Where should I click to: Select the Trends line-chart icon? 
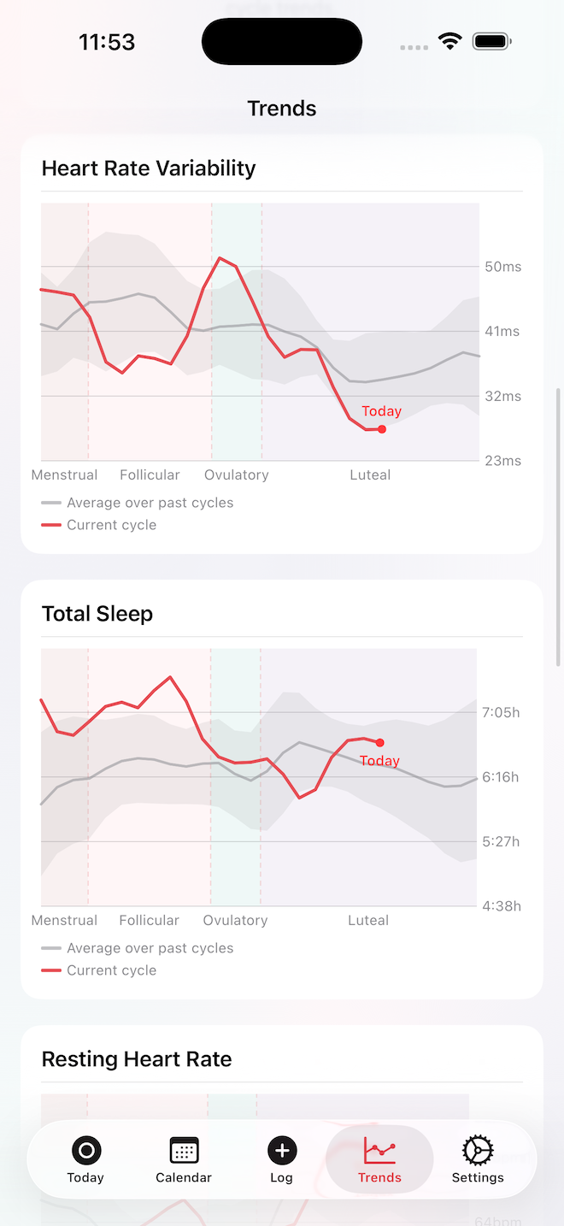379,1150
